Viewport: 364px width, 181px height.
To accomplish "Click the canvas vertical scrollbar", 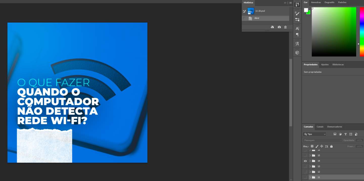I will tap(291, 92).
